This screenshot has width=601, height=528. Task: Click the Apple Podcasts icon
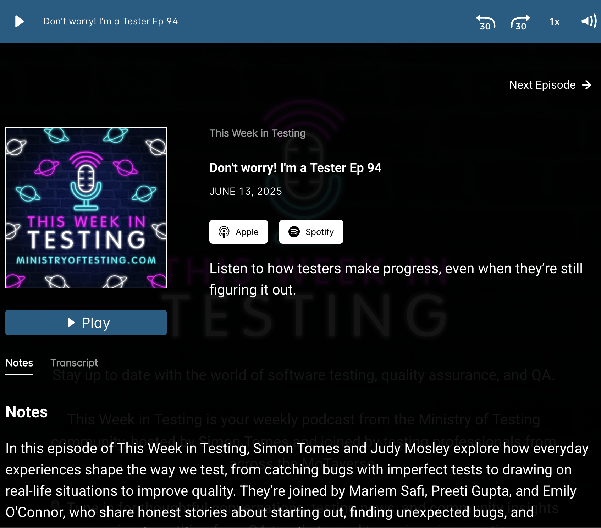(x=224, y=232)
